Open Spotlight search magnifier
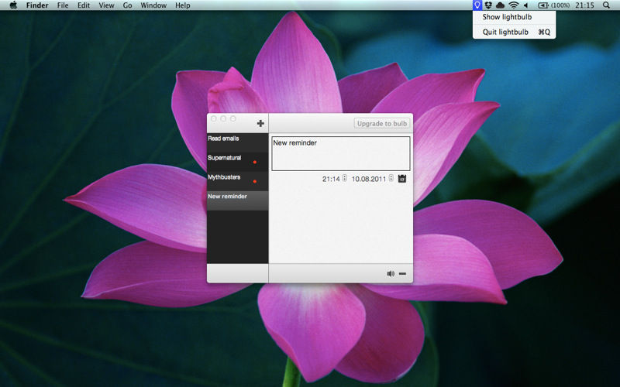 point(606,5)
